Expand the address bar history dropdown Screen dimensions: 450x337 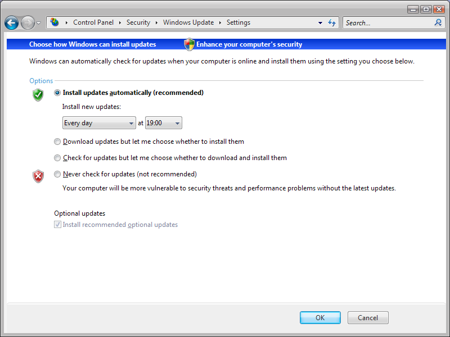[x=320, y=22]
